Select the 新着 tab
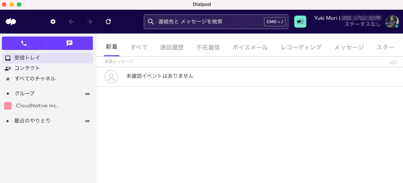 [x=111, y=47]
